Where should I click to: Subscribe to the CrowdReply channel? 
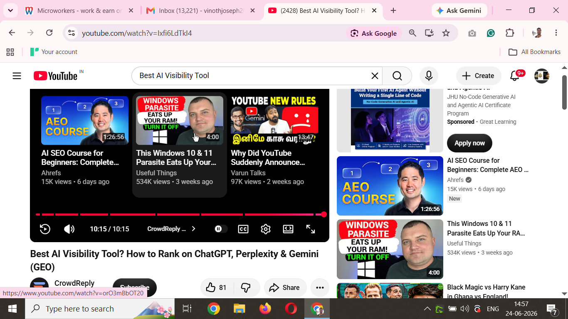coord(135,287)
